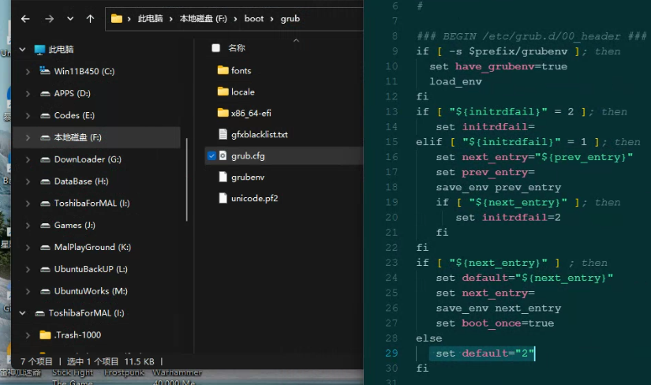The height and width of the screenshot is (385, 651).
Task: Click editor line number 29
Action: [391, 353]
